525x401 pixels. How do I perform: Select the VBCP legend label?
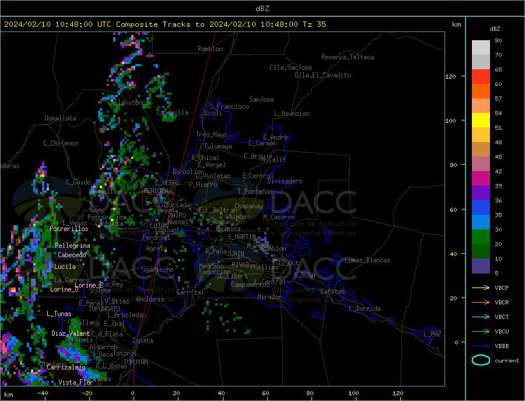point(502,288)
